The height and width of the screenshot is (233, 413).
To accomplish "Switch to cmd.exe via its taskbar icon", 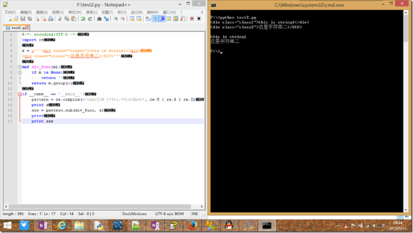I will (x=267, y=226).
